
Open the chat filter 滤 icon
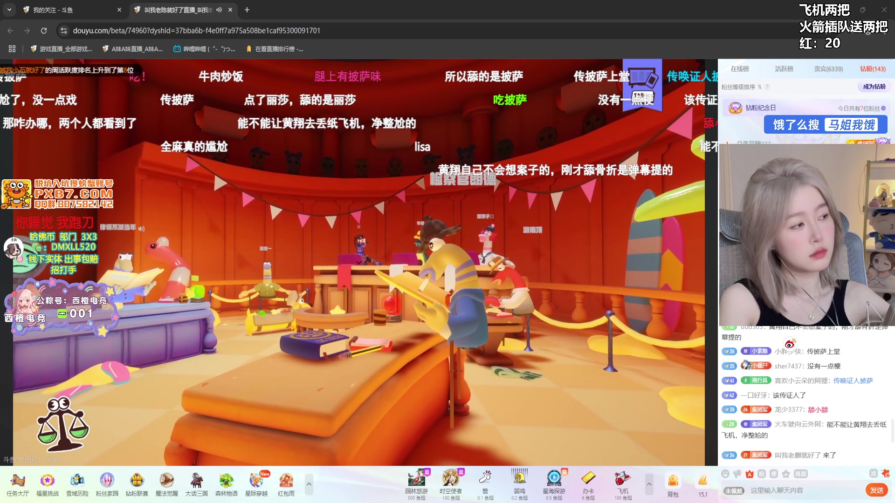pyautogui.click(x=874, y=473)
